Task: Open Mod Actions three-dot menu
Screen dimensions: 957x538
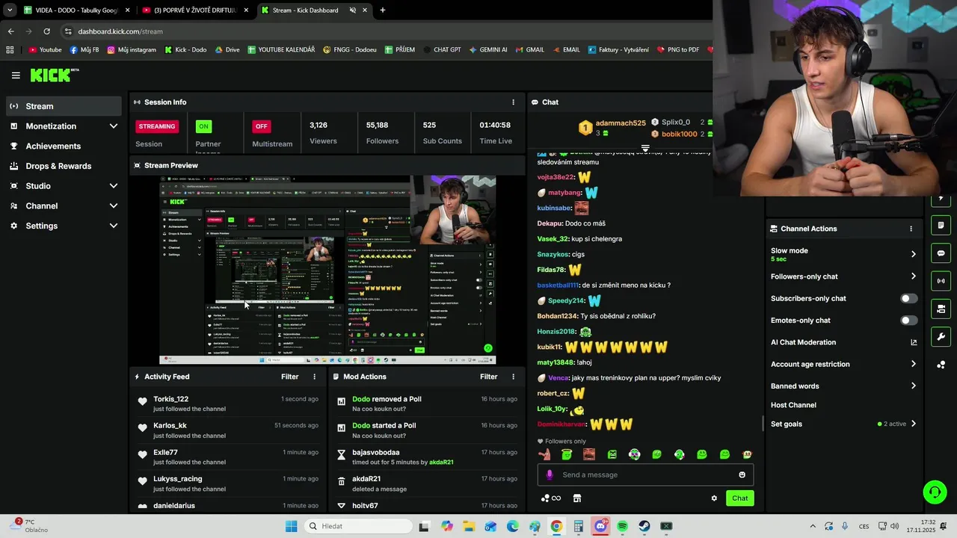Action: [513, 377]
